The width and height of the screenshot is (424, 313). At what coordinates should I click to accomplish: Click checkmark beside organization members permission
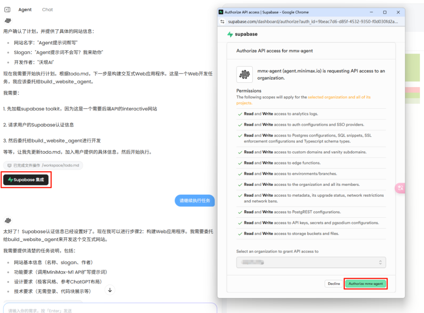coord(240,185)
